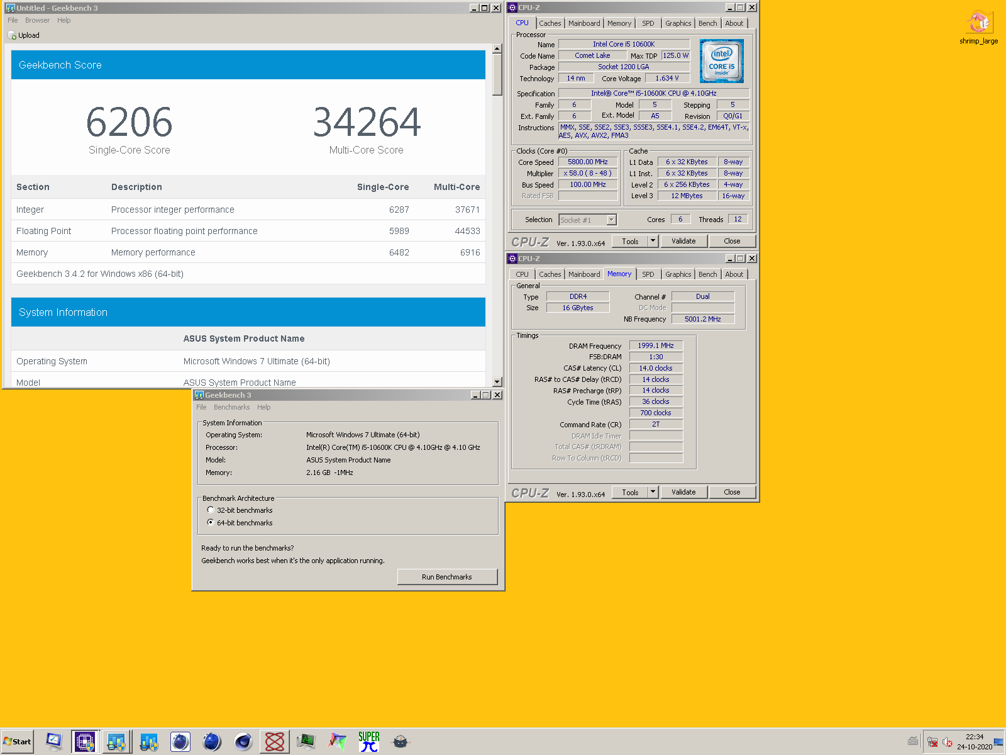Screen dimensions: 1006x755
Task: Click Close button in top CPU-Z window
Action: (732, 241)
